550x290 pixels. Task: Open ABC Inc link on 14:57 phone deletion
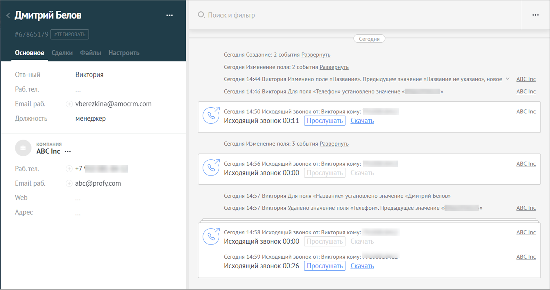pyautogui.click(x=526, y=208)
